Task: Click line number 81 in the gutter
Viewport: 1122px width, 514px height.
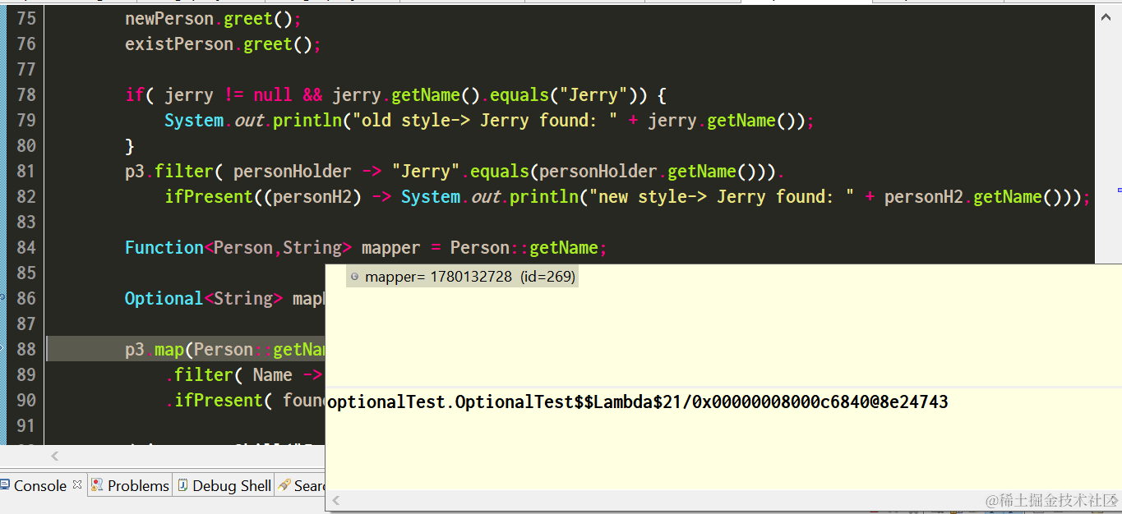Action: 26,171
